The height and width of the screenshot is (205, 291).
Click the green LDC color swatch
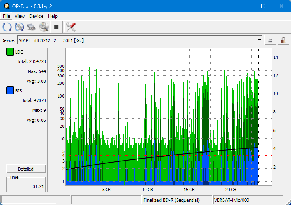10,52
